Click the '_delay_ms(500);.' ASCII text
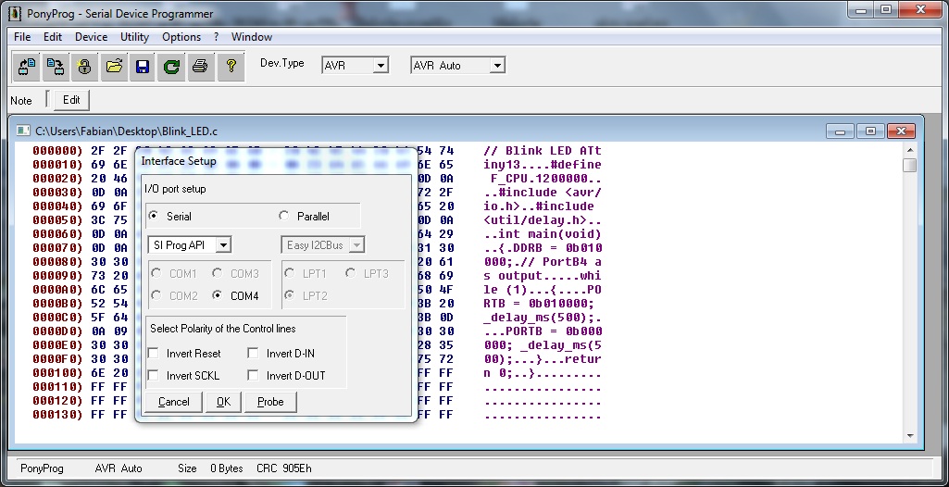 coord(543,318)
